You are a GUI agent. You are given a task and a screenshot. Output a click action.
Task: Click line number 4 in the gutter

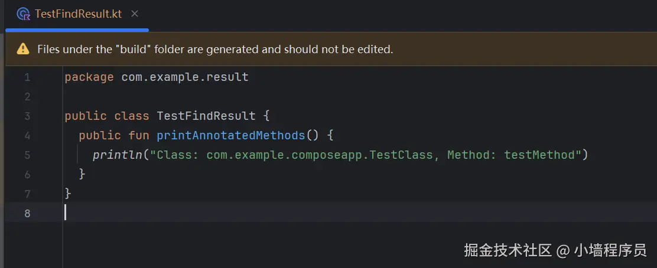[27, 135]
